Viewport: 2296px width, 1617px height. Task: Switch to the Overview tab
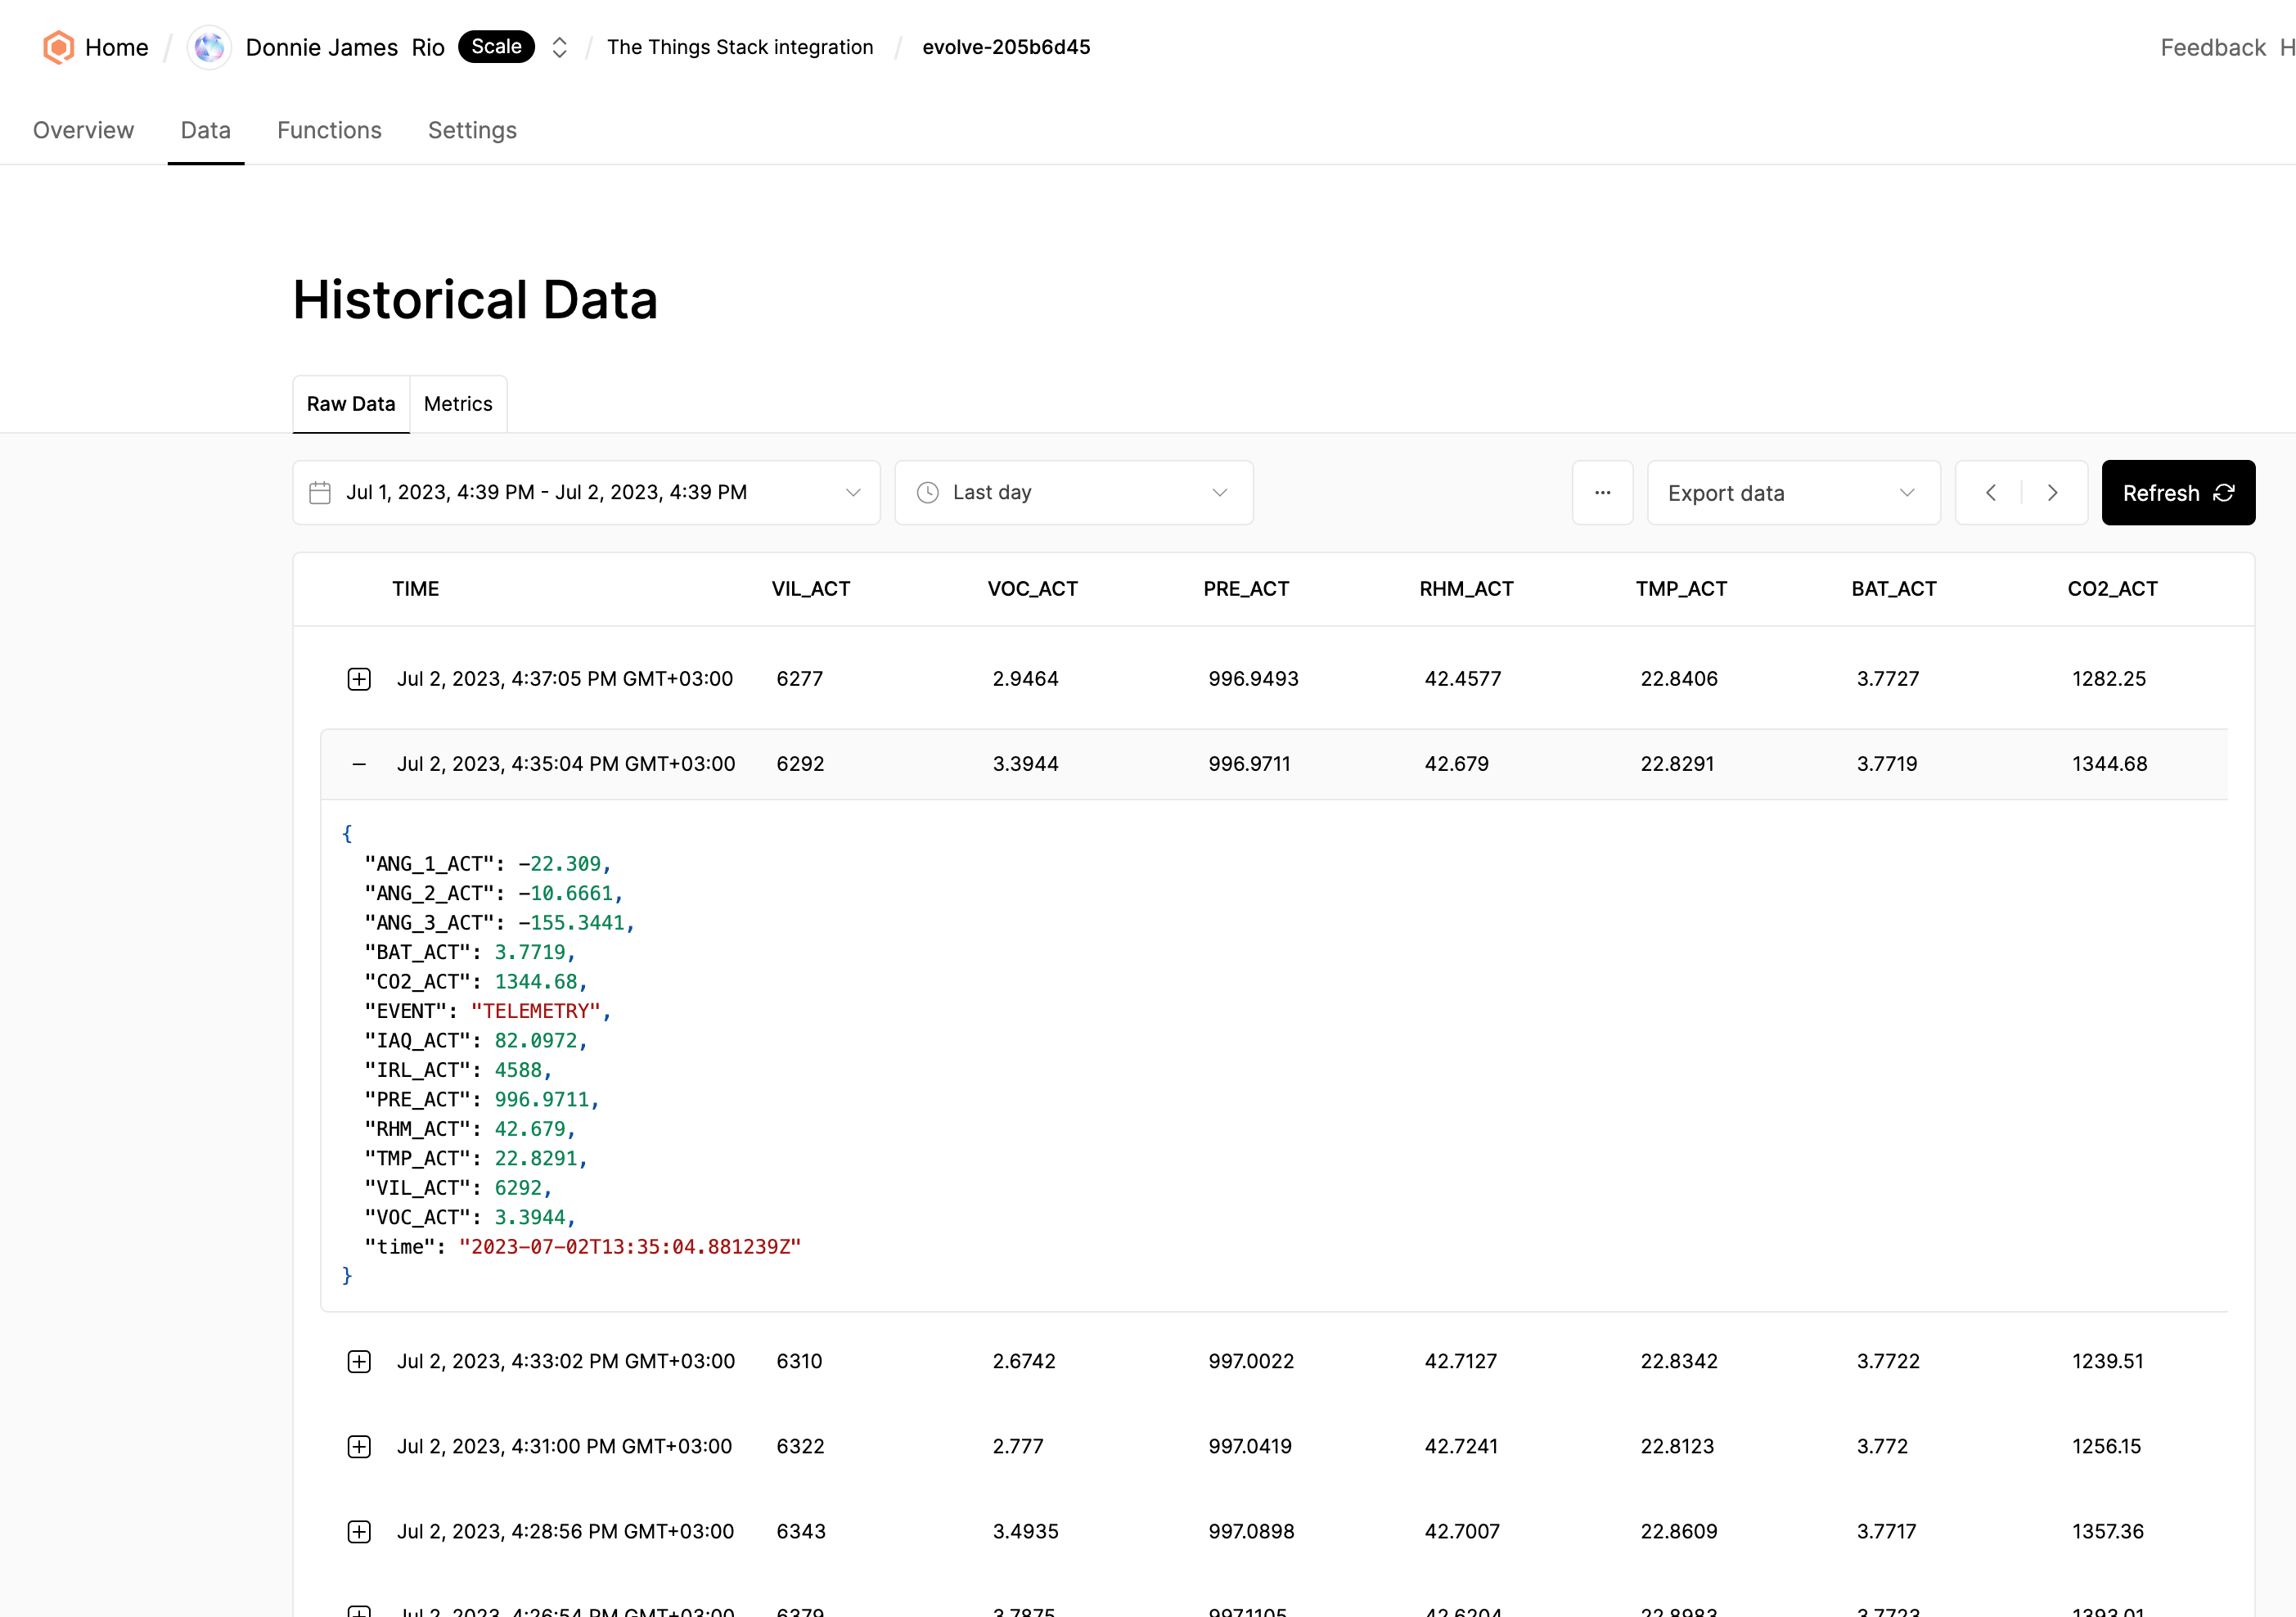coord(83,129)
